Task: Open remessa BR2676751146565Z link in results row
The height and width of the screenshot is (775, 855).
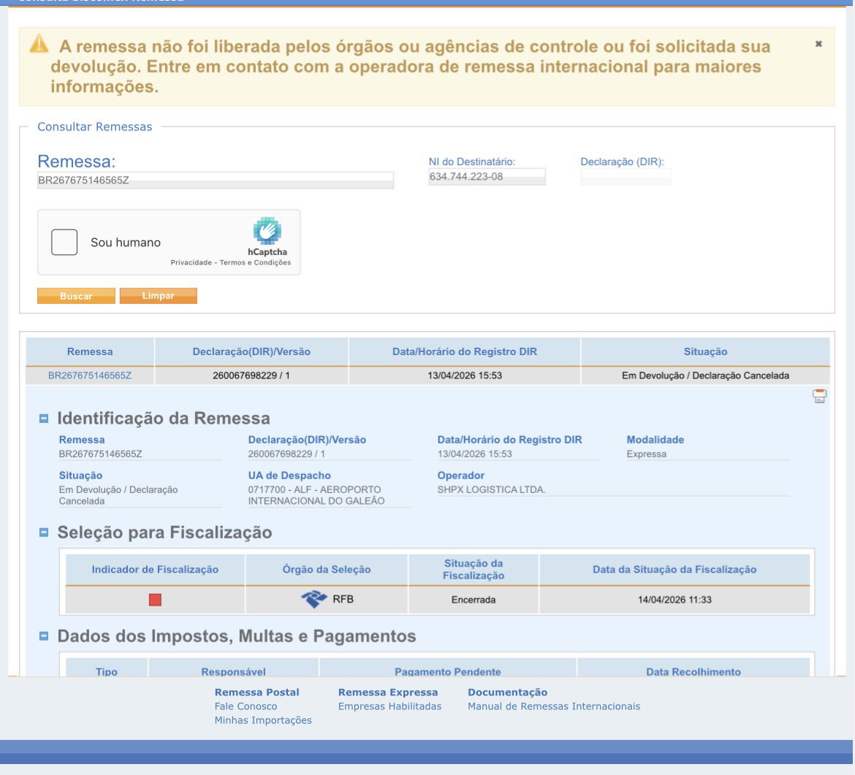Action: click(x=90, y=375)
